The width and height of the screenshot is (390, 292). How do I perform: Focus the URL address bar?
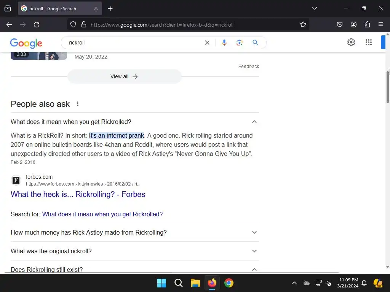click(189, 25)
